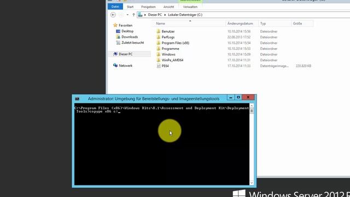
Task: Open the Verwalten ribbon tab
Action: 190,7
